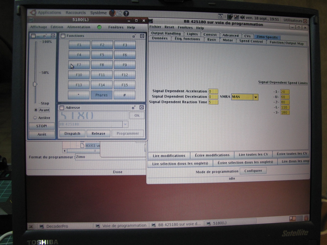Click the network signal icon in the system tray

point(237,17)
